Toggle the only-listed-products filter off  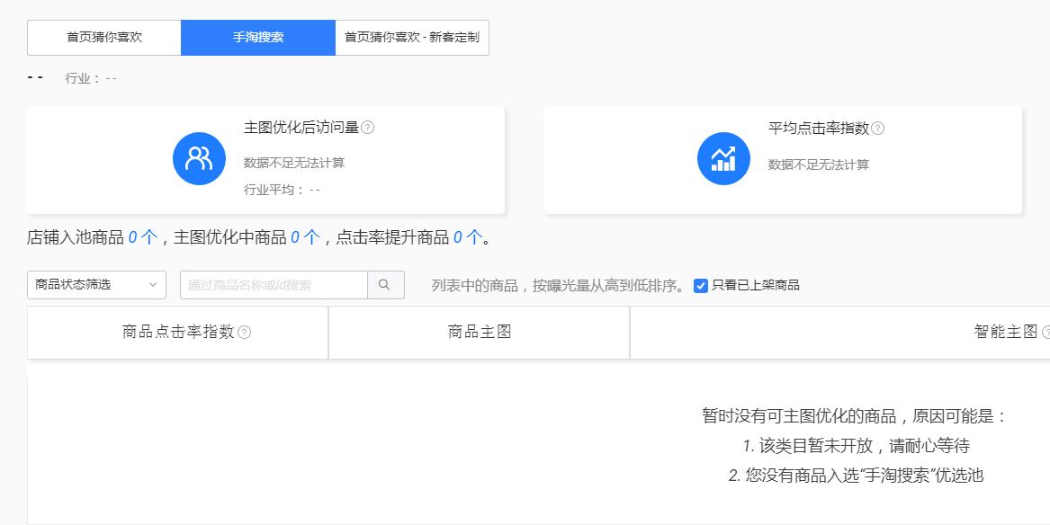pyautogui.click(x=699, y=285)
